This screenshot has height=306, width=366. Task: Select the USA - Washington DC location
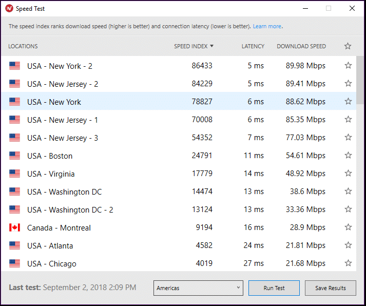click(179, 192)
